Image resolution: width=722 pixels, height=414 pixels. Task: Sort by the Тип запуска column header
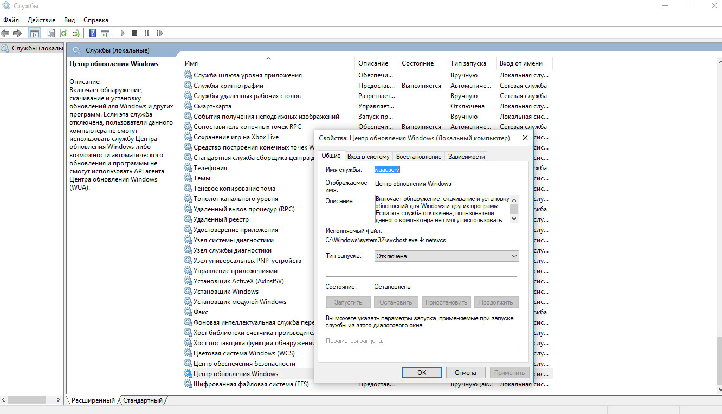click(x=472, y=63)
